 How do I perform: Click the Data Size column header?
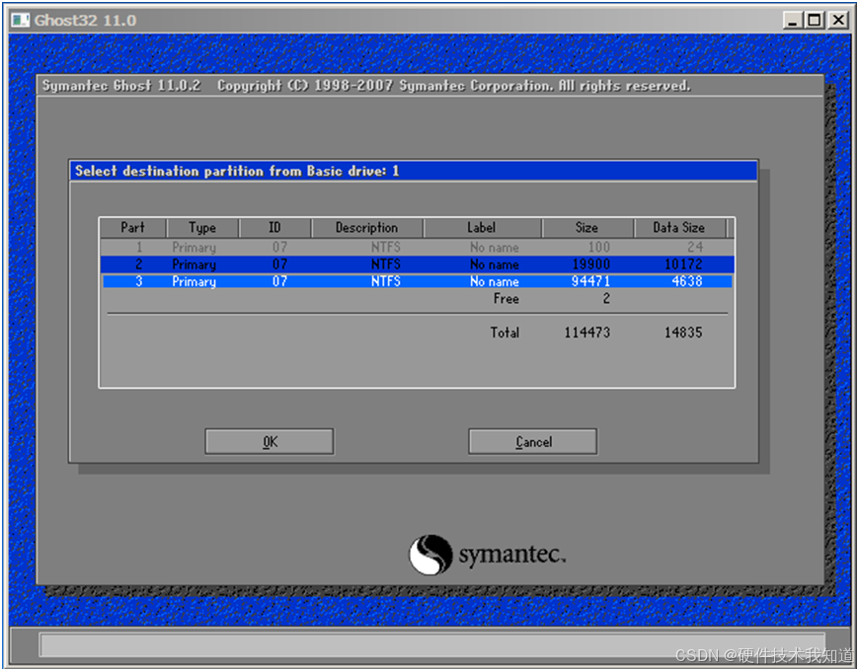point(679,228)
